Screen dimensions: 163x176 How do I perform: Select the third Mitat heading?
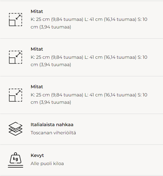[x=37, y=87]
